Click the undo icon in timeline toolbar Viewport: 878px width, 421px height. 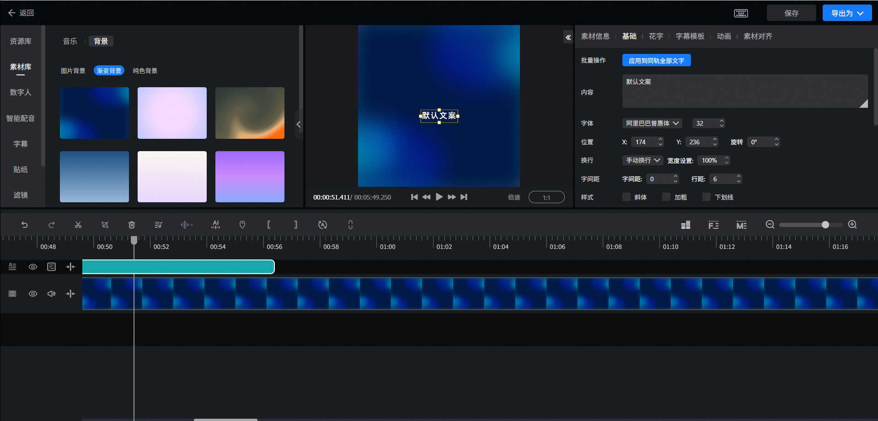[25, 225]
